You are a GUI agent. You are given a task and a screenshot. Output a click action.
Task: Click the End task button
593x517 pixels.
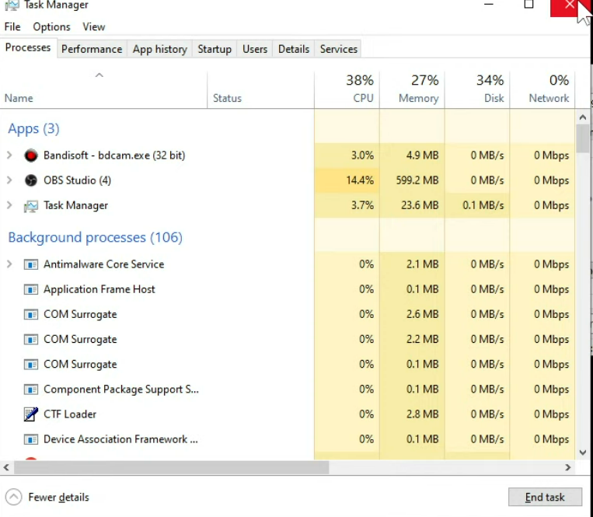click(x=545, y=497)
